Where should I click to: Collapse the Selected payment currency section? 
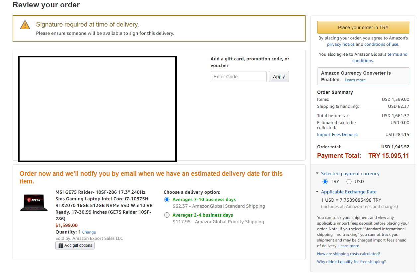[x=317, y=173]
